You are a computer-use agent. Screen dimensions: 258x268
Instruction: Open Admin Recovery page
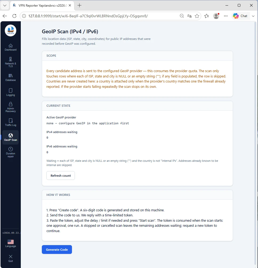(10, 107)
